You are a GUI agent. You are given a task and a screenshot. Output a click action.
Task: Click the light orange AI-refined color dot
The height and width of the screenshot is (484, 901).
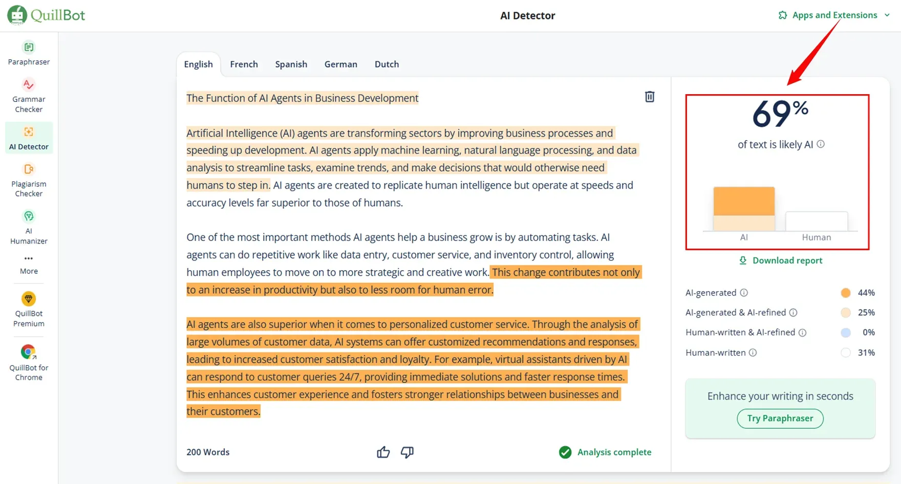coord(846,313)
